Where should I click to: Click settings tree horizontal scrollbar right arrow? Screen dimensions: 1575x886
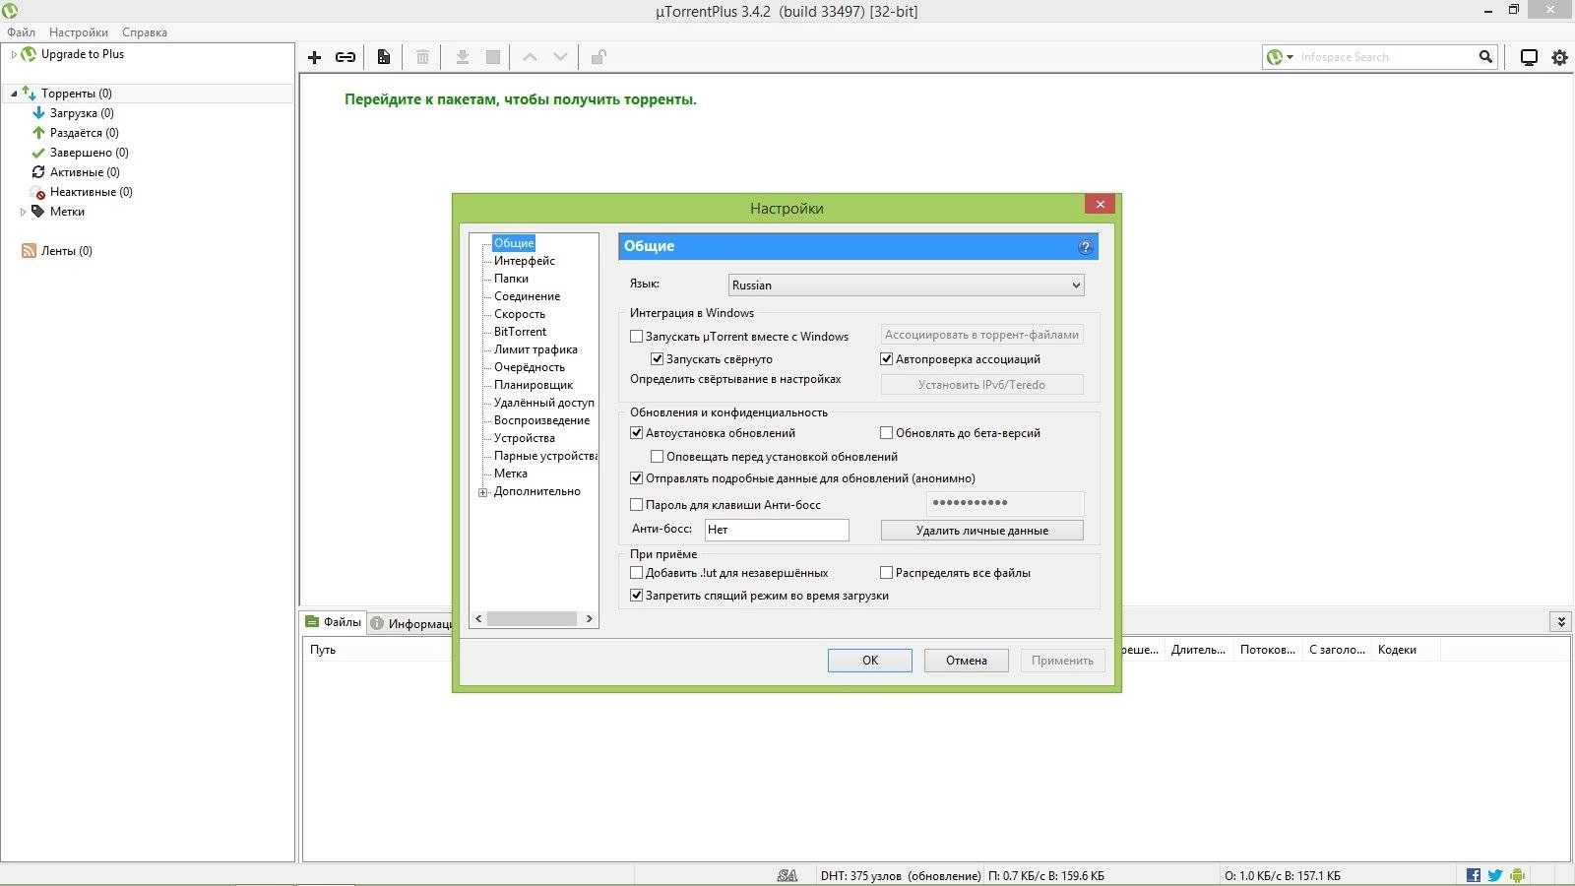[590, 619]
